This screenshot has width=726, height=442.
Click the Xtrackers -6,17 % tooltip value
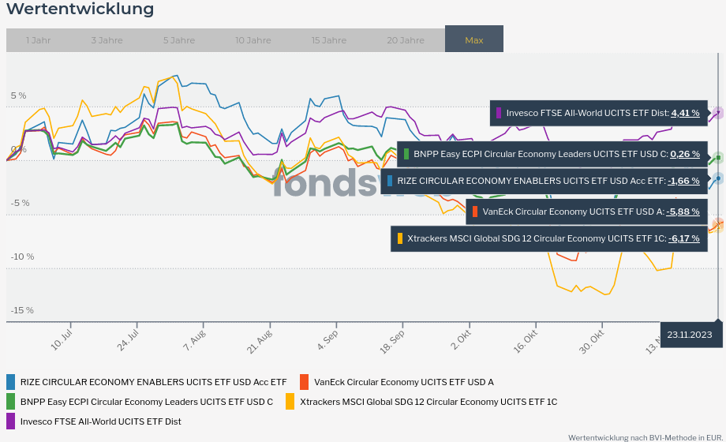pos(683,238)
